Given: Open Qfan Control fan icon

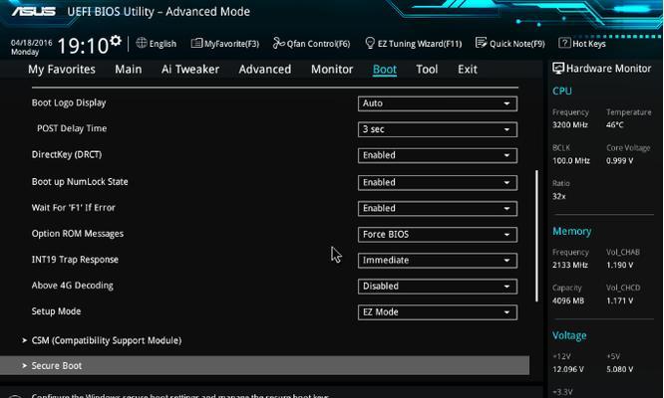Looking at the screenshot, I should [278, 43].
